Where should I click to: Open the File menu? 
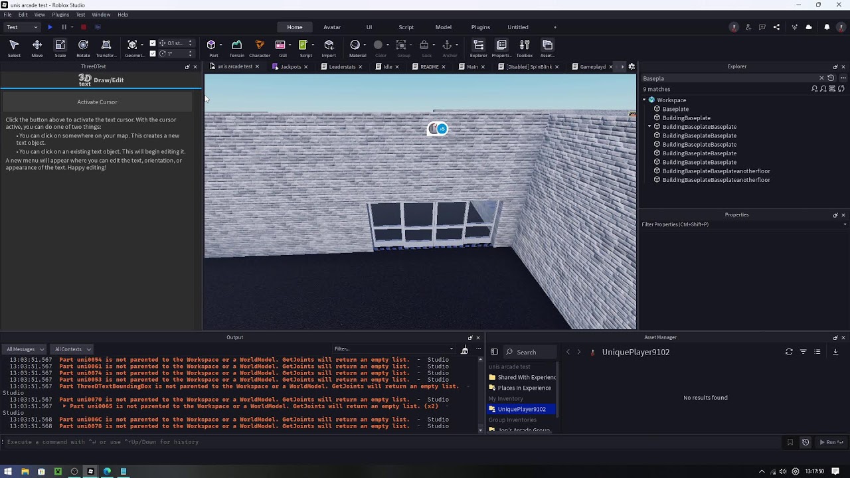point(7,15)
